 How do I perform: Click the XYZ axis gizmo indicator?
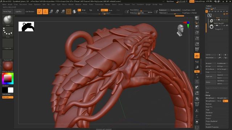(186, 25)
